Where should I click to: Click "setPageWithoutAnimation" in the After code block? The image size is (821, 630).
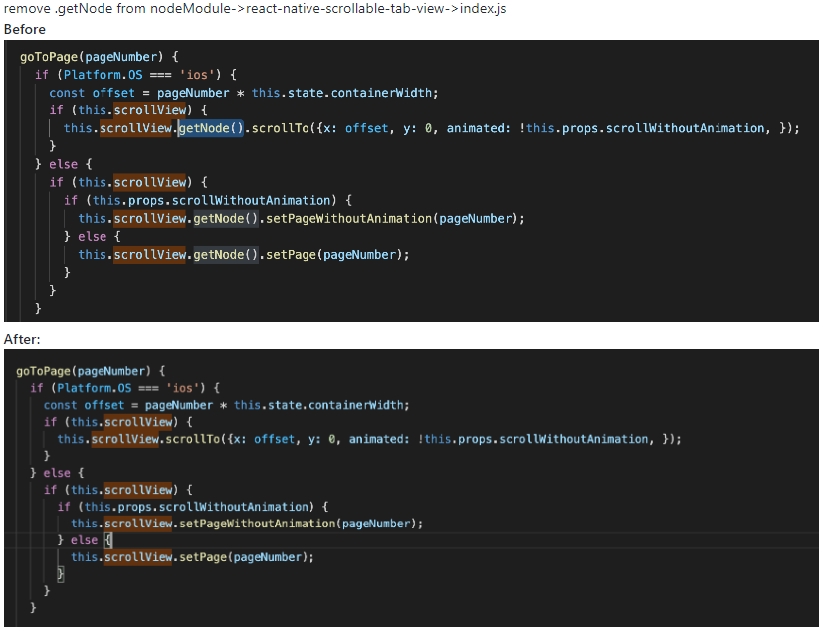[257, 524]
